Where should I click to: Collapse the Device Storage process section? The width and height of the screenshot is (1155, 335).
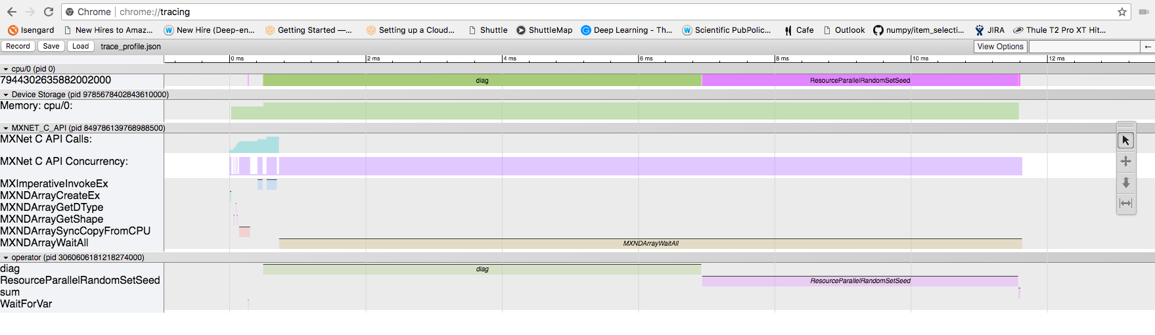(6, 95)
